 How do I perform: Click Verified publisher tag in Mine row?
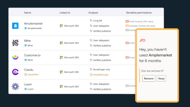[102, 46]
